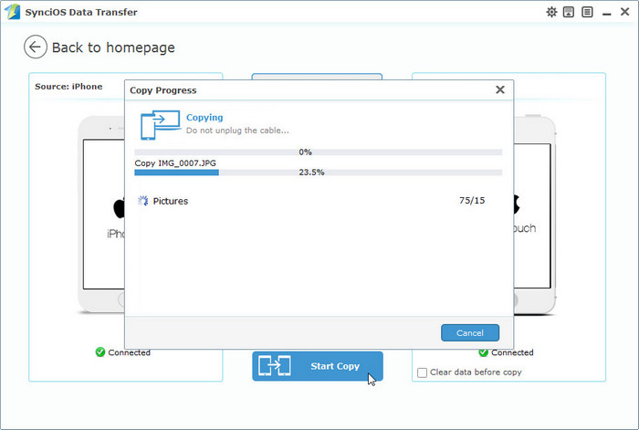639x430 pixels.
Task: Cancel the copy operation
Action: coord(470,332)
